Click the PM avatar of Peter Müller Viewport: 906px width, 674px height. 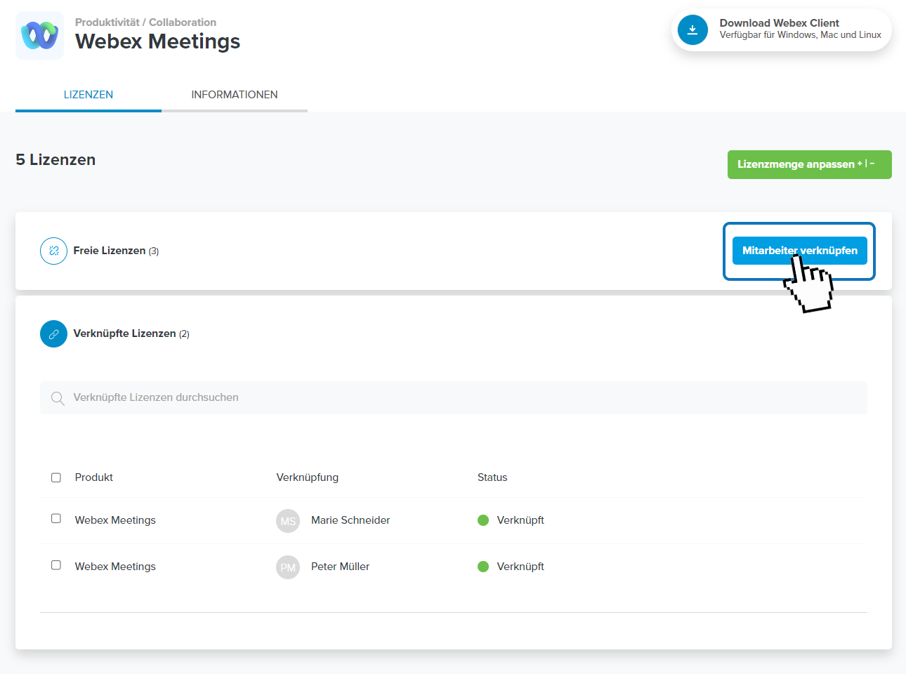[288, 567]
